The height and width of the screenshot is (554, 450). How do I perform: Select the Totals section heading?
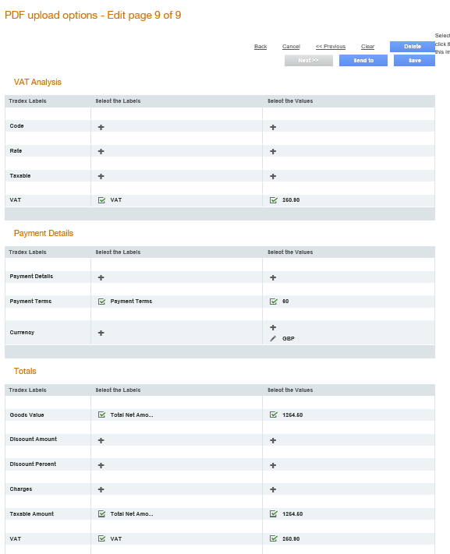click(25, 371)
